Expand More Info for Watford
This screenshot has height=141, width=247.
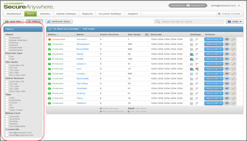tap(214, 103)
